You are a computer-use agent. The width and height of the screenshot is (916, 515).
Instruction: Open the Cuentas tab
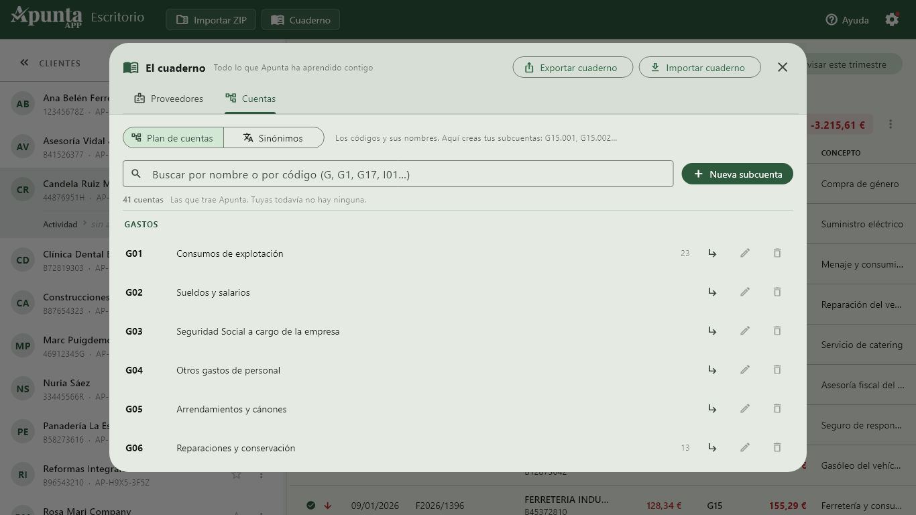(250, 99)
